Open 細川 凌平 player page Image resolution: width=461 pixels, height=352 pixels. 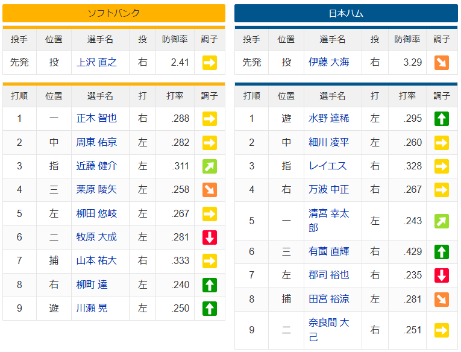[x=328, y=143]
